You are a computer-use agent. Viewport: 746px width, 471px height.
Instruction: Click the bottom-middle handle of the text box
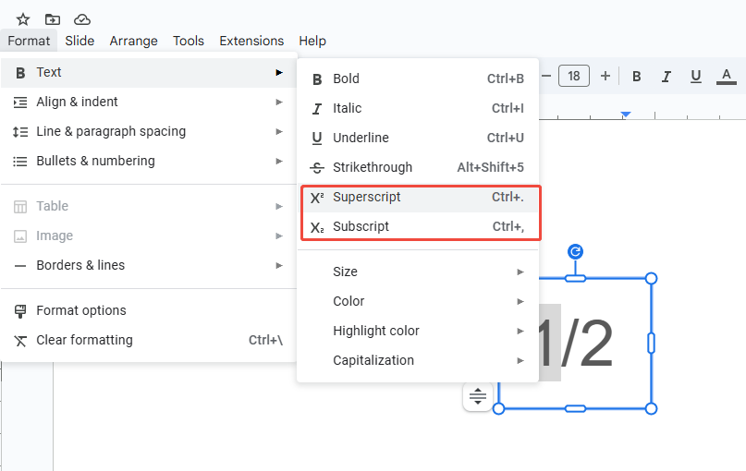[x=575, y=409]
